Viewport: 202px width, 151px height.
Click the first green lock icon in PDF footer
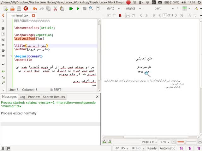(x=104, y=142)
